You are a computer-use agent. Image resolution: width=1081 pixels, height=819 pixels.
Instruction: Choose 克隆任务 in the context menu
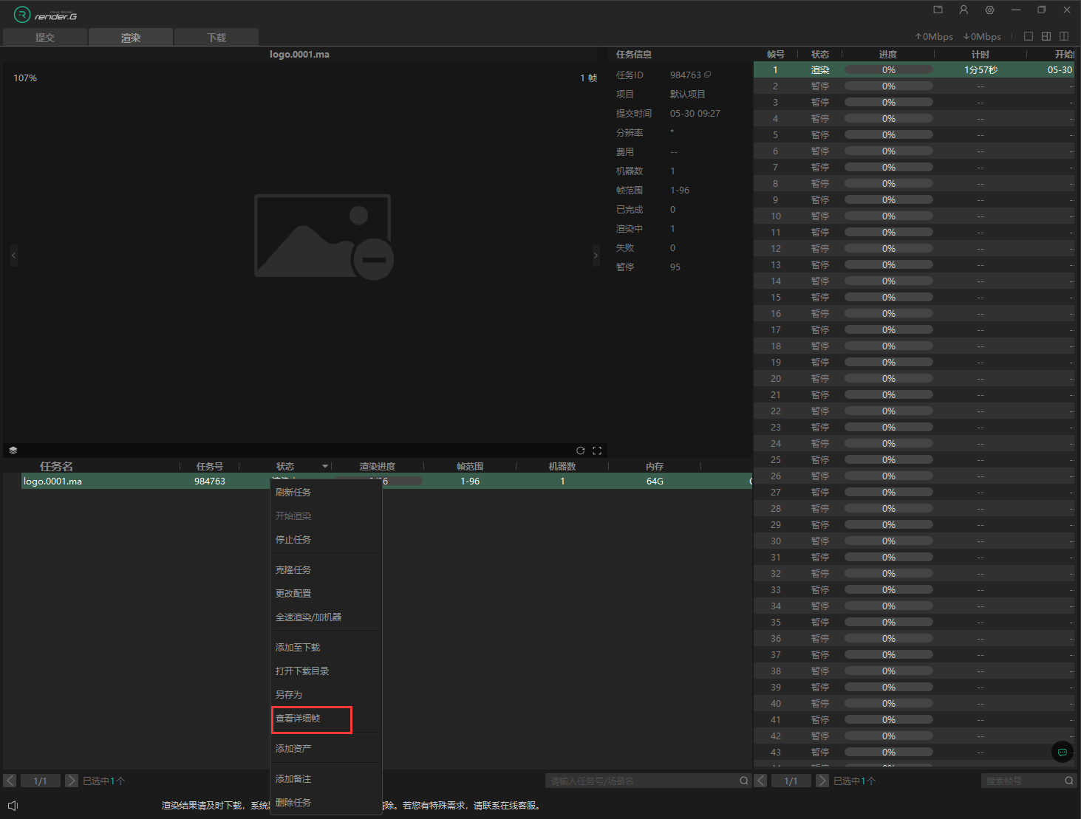pos(293,570)
